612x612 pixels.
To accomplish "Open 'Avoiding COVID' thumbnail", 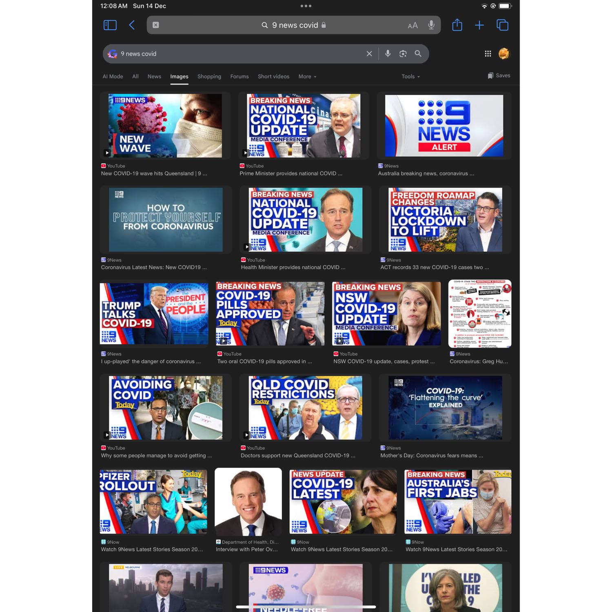I will click(166, 408).
